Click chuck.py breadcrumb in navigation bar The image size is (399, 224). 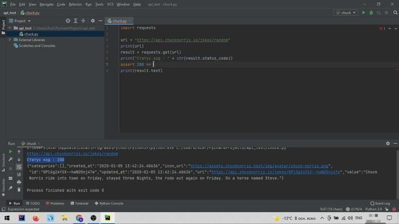click(x=30, y=12)
